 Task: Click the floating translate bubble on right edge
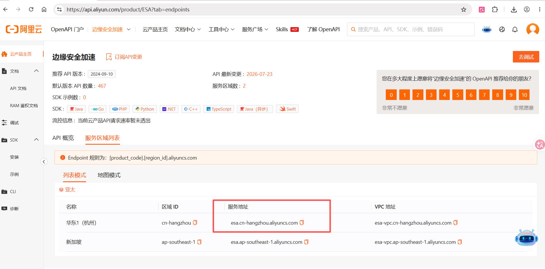(540, 145)
